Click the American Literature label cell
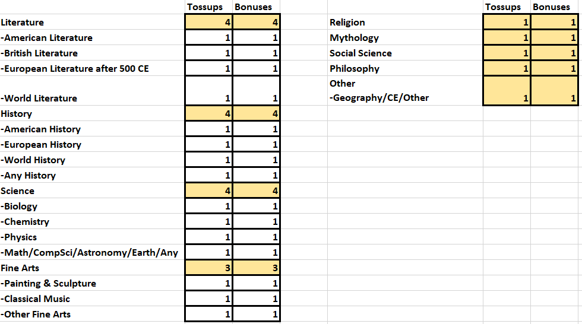The height and width of the screenshot is (324, 582). tap(92, 38)
